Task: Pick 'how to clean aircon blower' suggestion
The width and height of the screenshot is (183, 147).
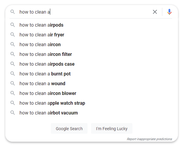Action: click(x=48, y=93)
